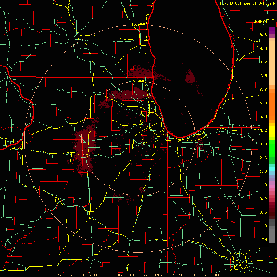Click the NEXLAB-College of DuPage credit text
This screenshot has height=277, width=277.
247,3
